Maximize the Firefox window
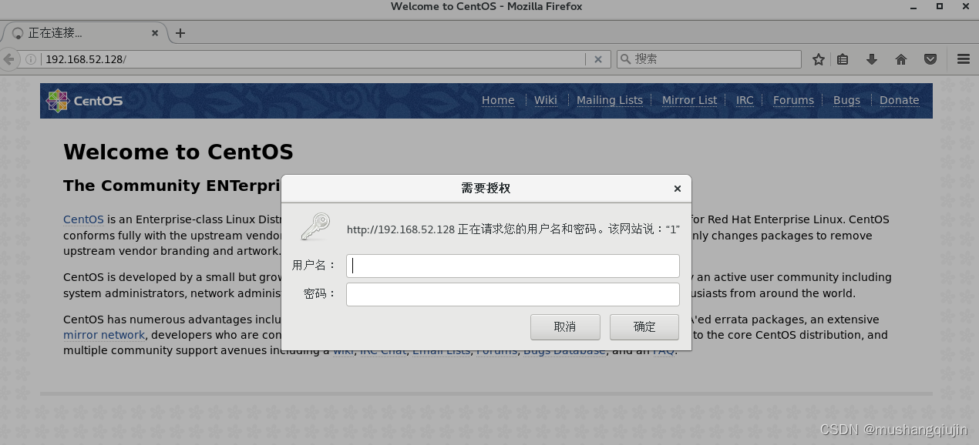Image resolution: width=979 pixels, height=445 pixels. click(x=939, y=6)
